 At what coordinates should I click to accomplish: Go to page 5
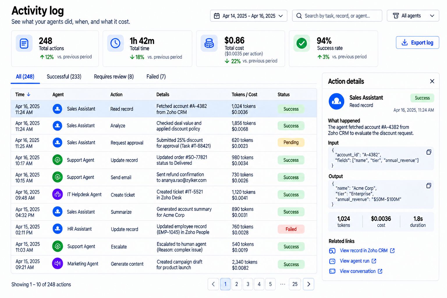270,284
